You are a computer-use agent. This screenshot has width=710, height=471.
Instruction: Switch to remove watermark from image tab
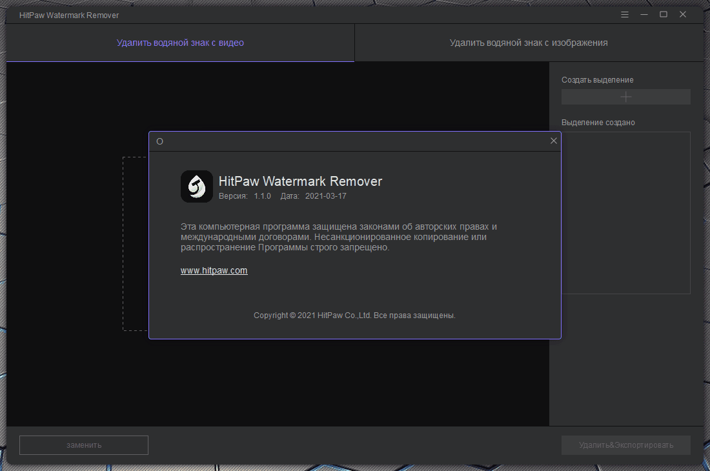(x=529, y=43)
